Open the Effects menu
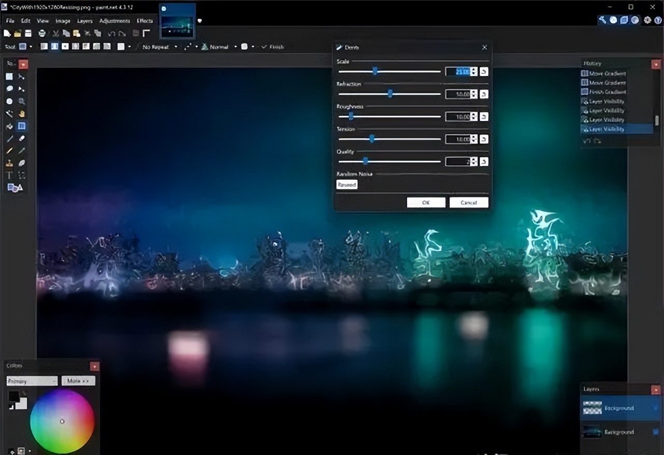 point(145,21)
